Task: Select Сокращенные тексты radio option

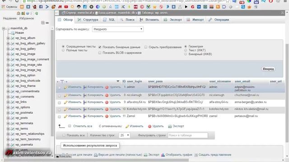Action: pyautogui.click(x=63, y=46)
